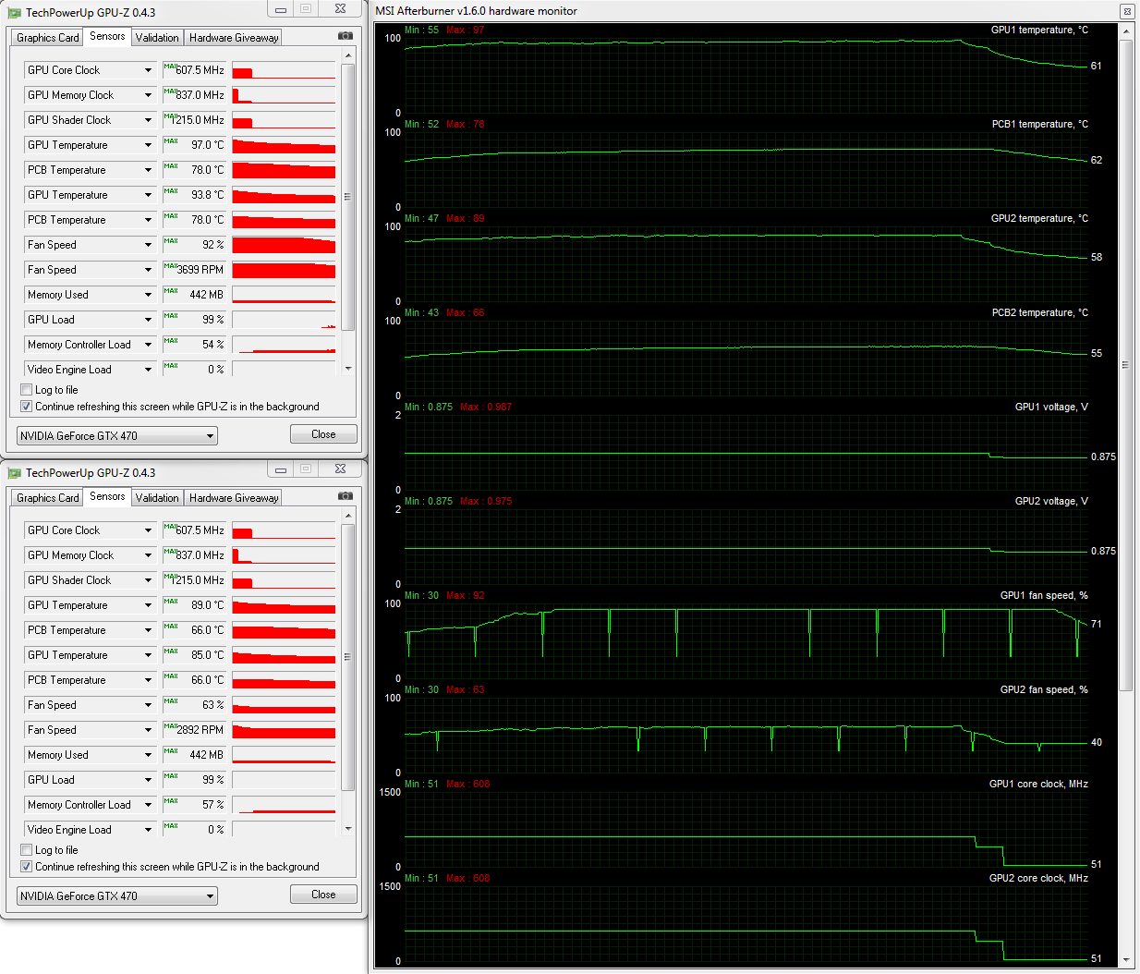The height and width of the screenshot is (974, 1140).
Task: Click scroll-down arrow in top GPU-Z sensor list
Action: click(x=348, y=368)
